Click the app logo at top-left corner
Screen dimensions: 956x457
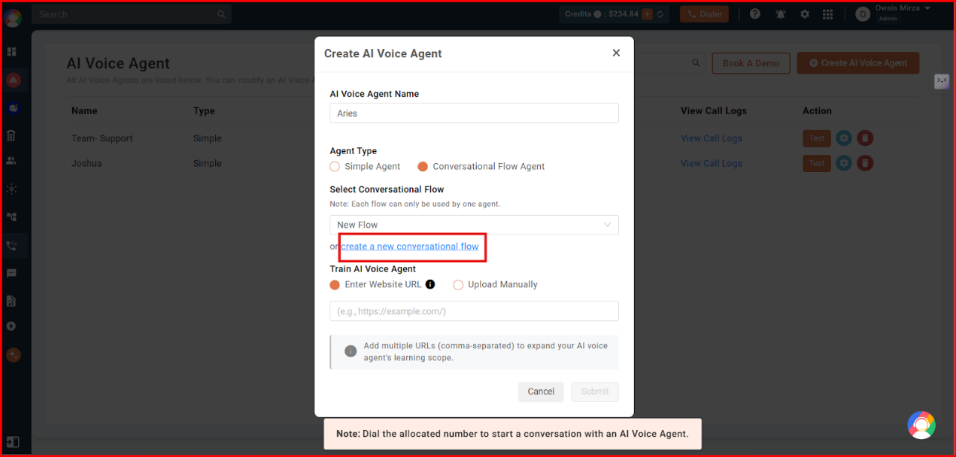[x=13, y=17]
